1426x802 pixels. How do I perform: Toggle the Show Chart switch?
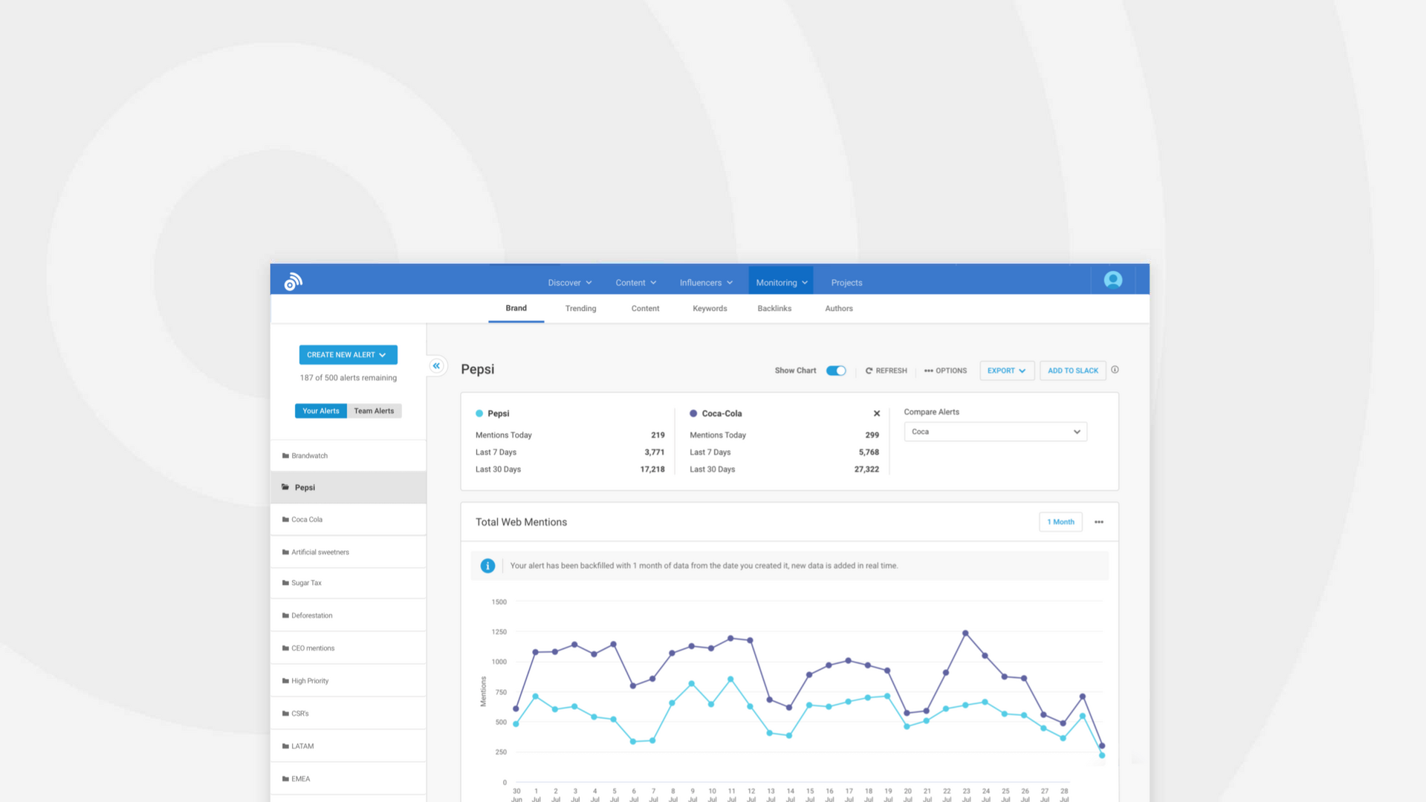pos(836,371)
